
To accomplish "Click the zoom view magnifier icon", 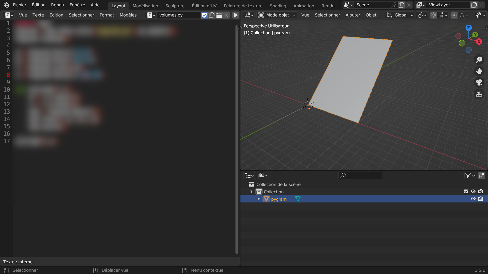I will point(479,60).
